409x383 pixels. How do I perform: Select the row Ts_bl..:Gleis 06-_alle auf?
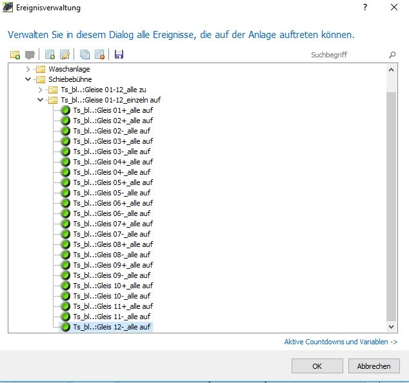[112, 213]
